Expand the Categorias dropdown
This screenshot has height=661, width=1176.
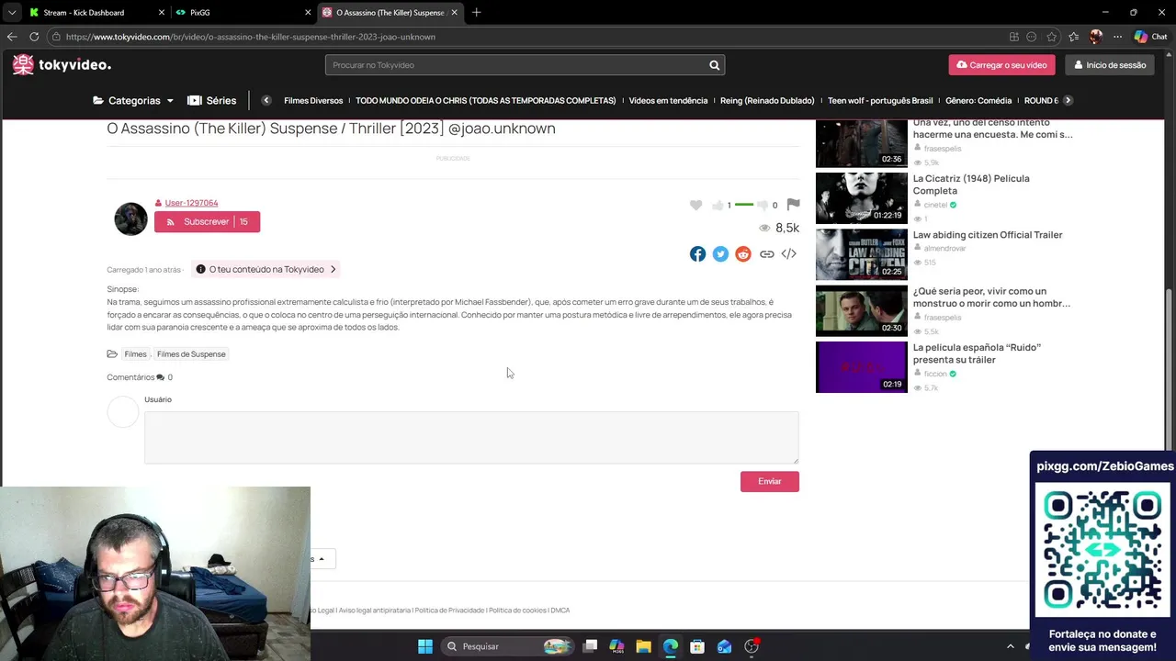(x=133, y=101)
